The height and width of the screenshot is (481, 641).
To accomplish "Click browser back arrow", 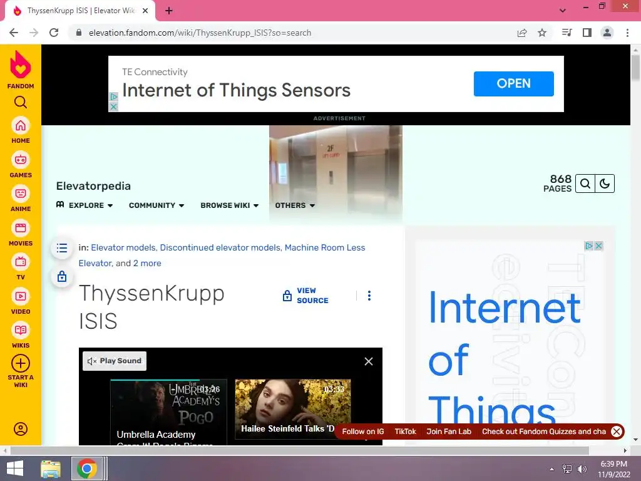I will [x=14, y=33].
